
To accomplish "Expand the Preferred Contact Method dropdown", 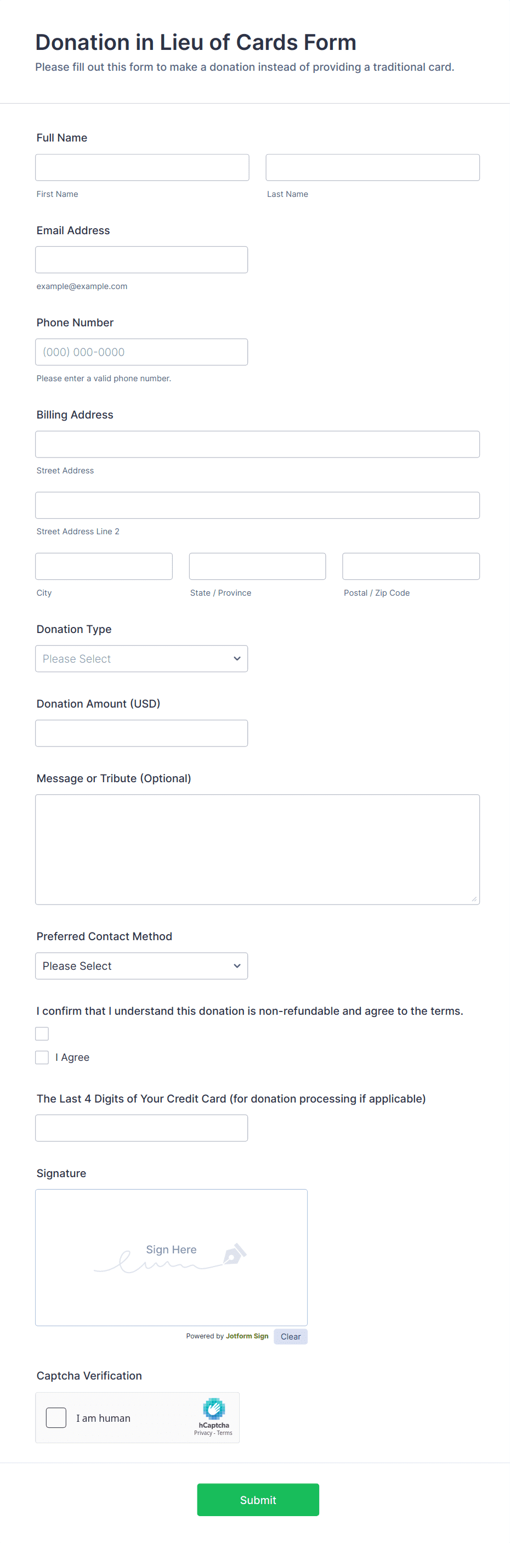I will 141,965.
